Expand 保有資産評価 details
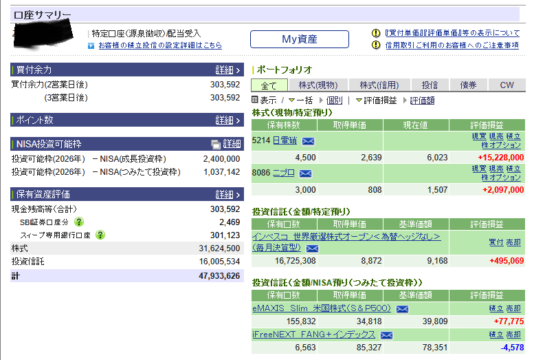 coord(227,195)
